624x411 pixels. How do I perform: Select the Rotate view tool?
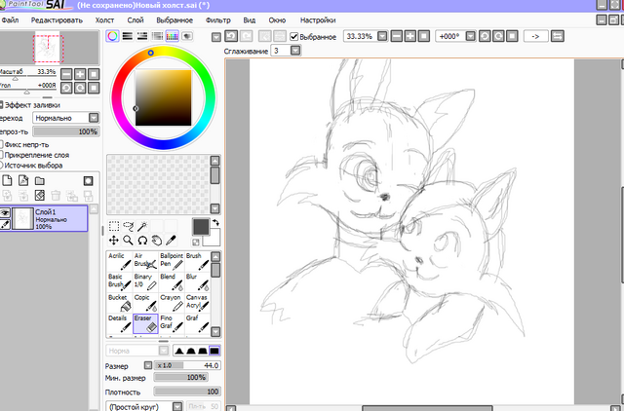tap(142, 241)
